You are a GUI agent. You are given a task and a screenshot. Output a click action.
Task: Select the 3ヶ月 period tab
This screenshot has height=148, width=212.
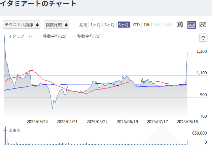coord(109,25)
